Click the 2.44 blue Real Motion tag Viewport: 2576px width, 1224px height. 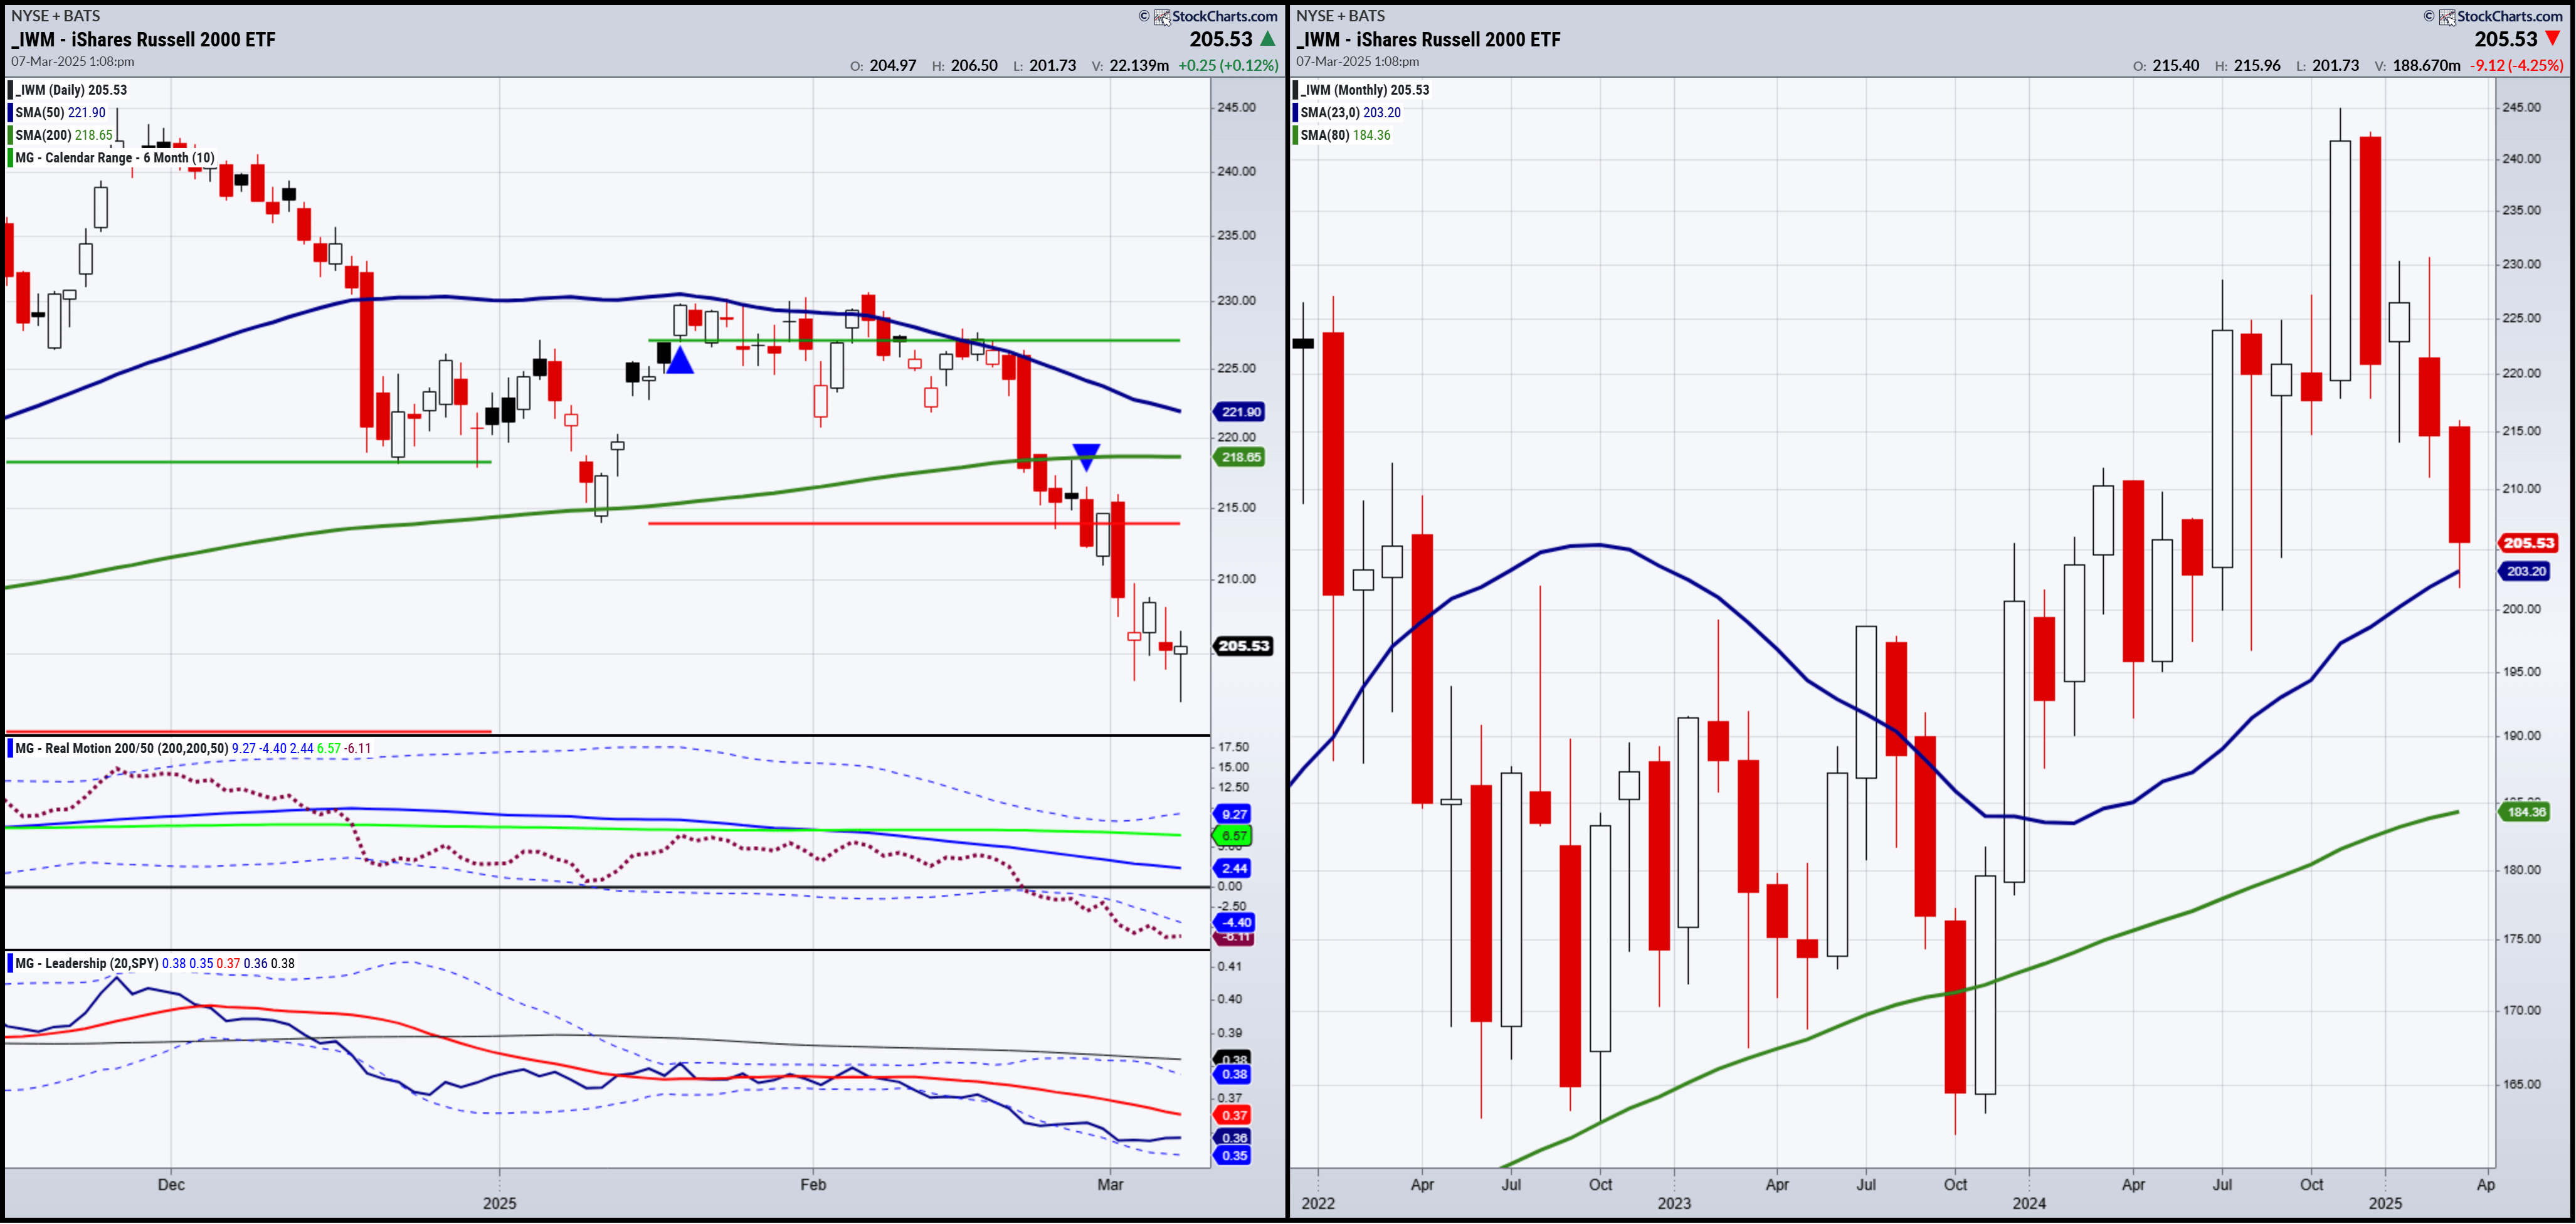(1233, 869)
